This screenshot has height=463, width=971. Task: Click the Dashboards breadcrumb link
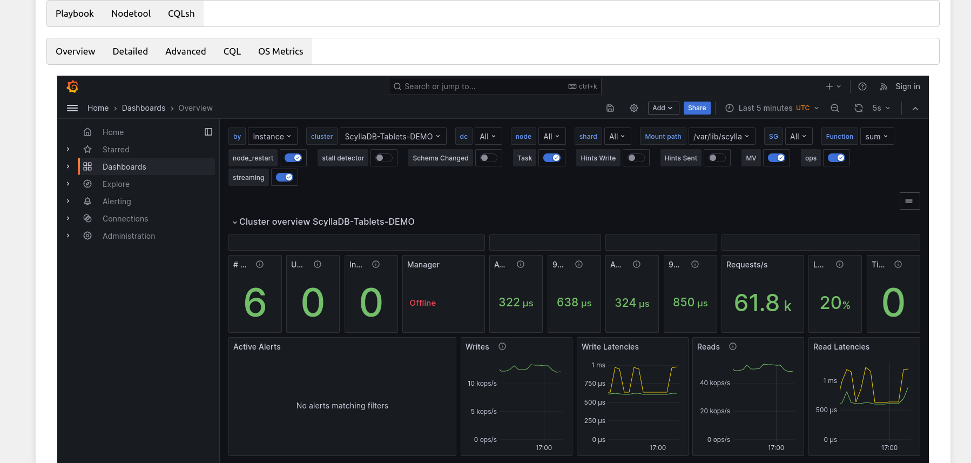[x=144, y=108]
